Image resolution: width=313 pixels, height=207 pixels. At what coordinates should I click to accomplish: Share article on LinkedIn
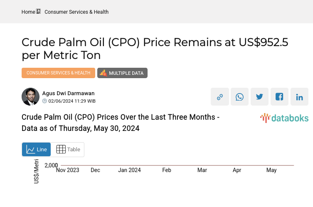[299, 97]
